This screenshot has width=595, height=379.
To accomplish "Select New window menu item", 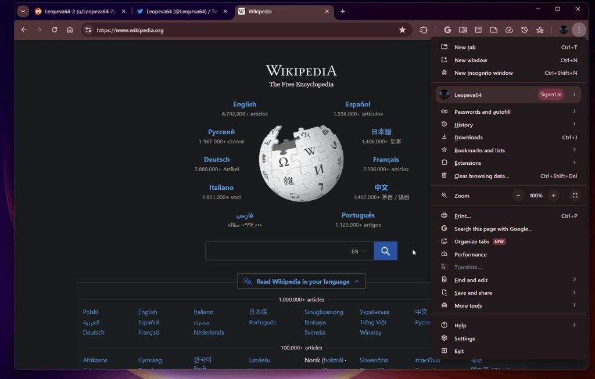I will pyautogui.click(x=508, y=60).
